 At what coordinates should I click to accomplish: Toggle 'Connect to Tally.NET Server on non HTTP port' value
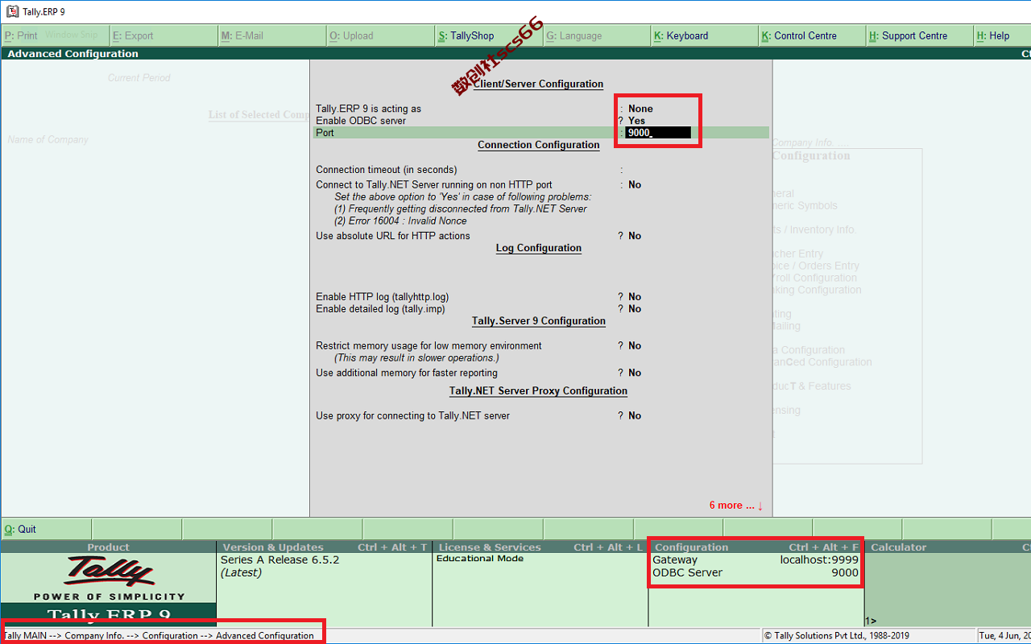coord(635,185)
